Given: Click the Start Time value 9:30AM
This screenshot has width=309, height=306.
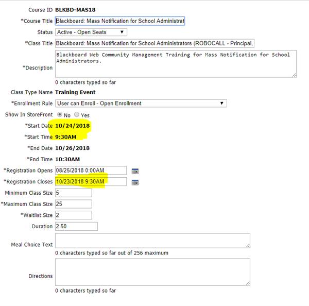Looking at the screenshot, I should [65, 137].
